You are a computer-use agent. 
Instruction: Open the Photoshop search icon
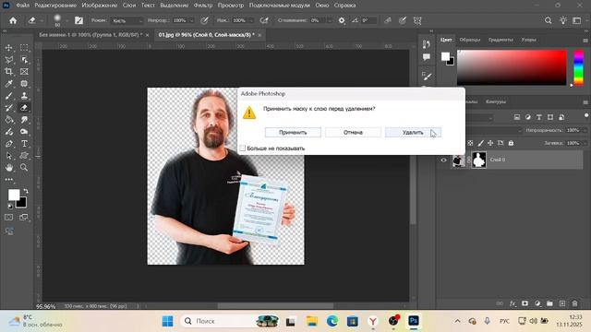[548, 20]
